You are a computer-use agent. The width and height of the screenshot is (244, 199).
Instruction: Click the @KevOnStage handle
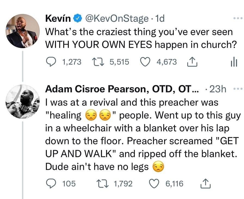(x=116, y=19)
